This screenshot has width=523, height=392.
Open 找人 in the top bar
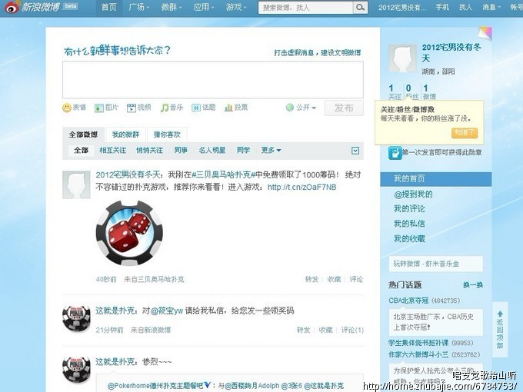point(465,8)
